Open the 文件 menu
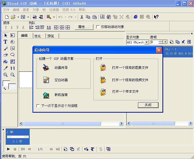The image size is (194, 159). point(6,10)
